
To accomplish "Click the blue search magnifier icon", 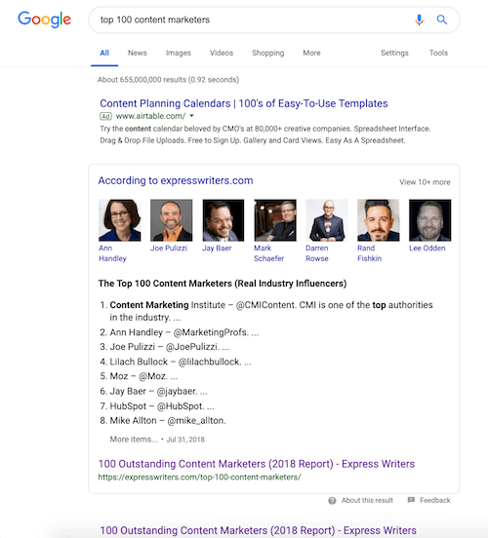I will click(x=441, y=19).
